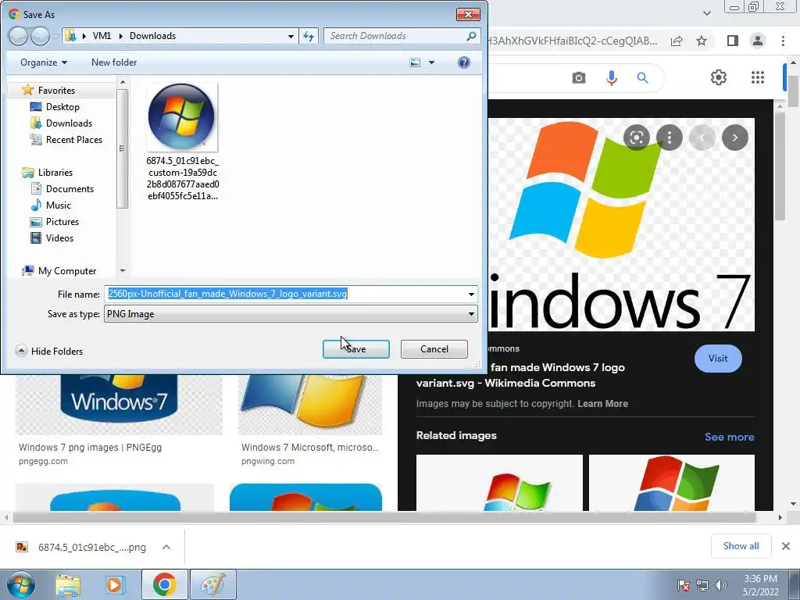This screenshot has height=600, width=800.
Task: Click Show all downloads
Action: click(741, 546)
